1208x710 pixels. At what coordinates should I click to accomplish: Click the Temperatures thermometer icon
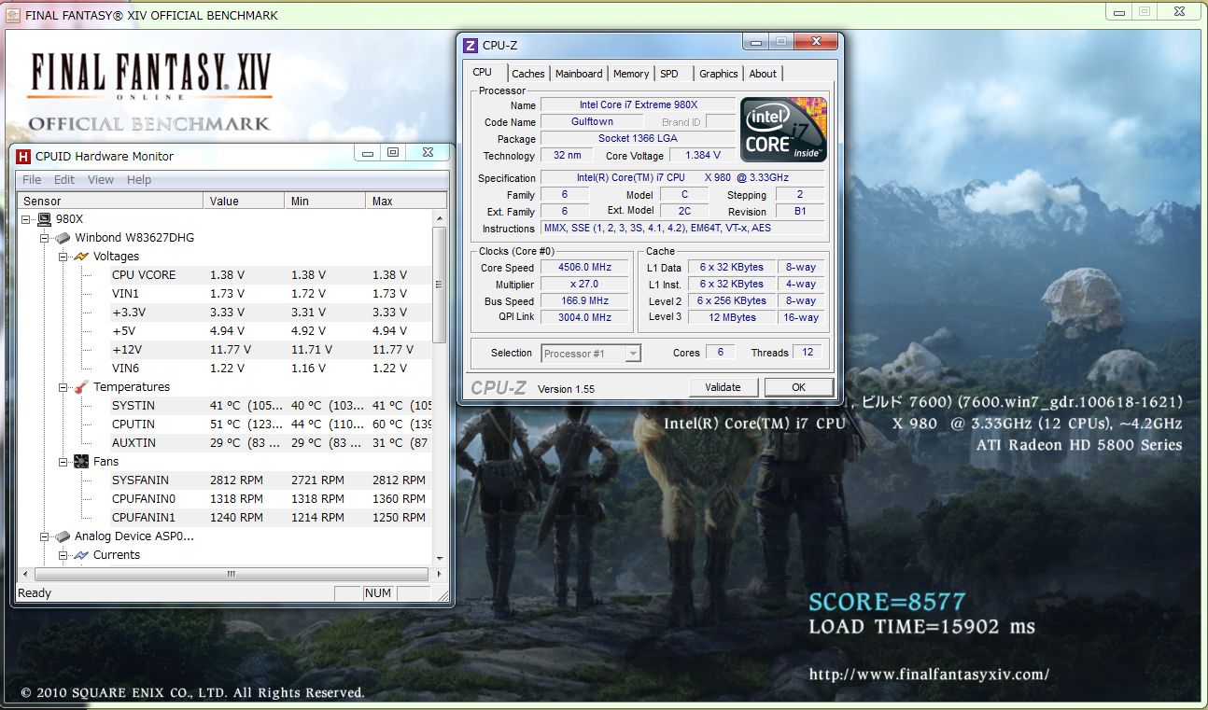[81, 387]
